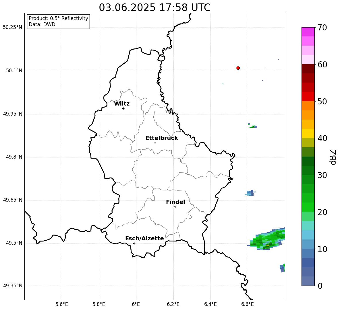This screenshot has width=340, height=310.
Task: Click the Ettelbruck city label
Action: point(162,138)
